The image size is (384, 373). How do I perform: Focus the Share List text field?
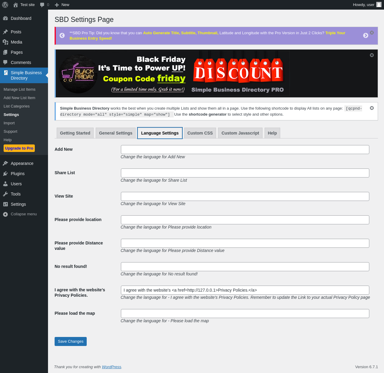[245, 173]
